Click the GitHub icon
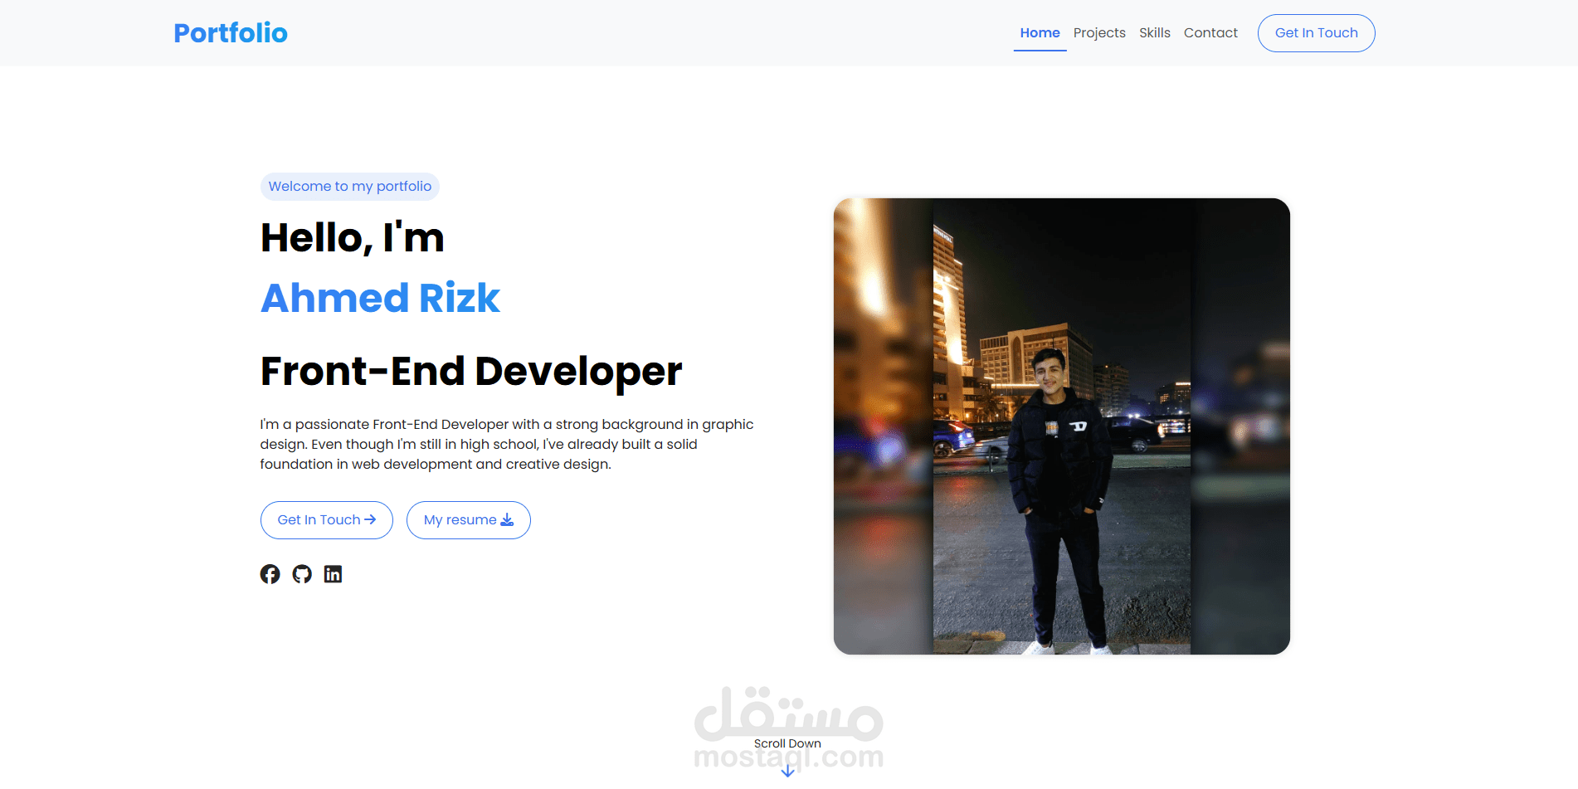 [x=302, y=573]
